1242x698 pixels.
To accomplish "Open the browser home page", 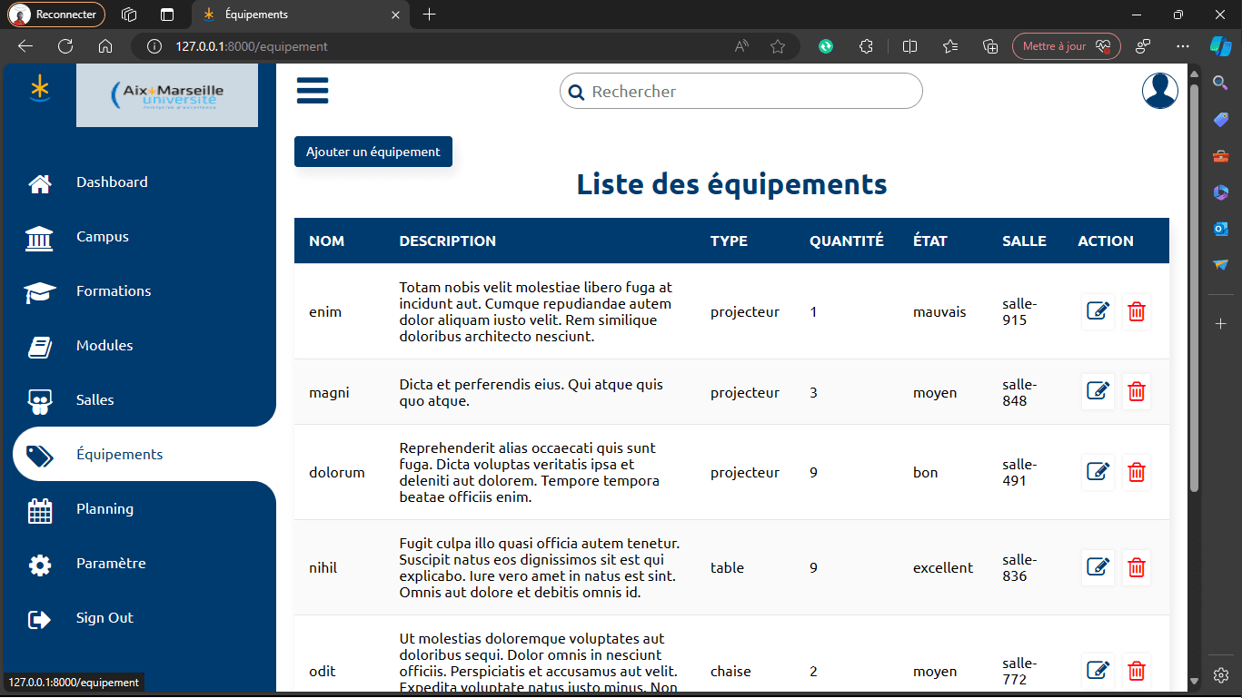I will coord(105,46).
